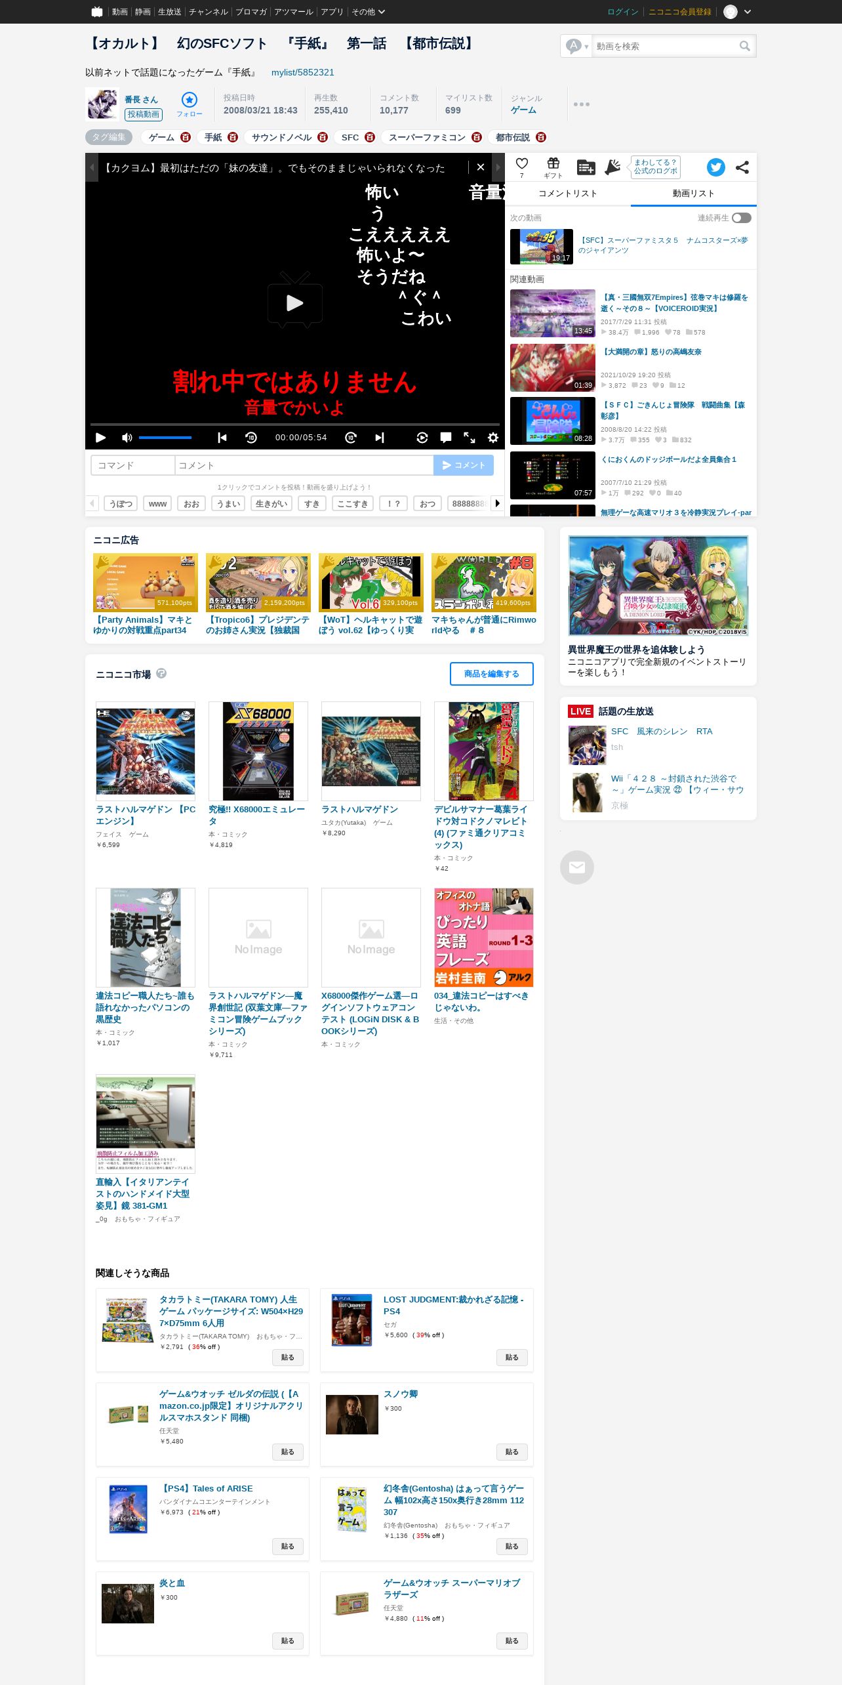
Task: Click the ニコニコ会員登録 link
Action: point(680,12)
